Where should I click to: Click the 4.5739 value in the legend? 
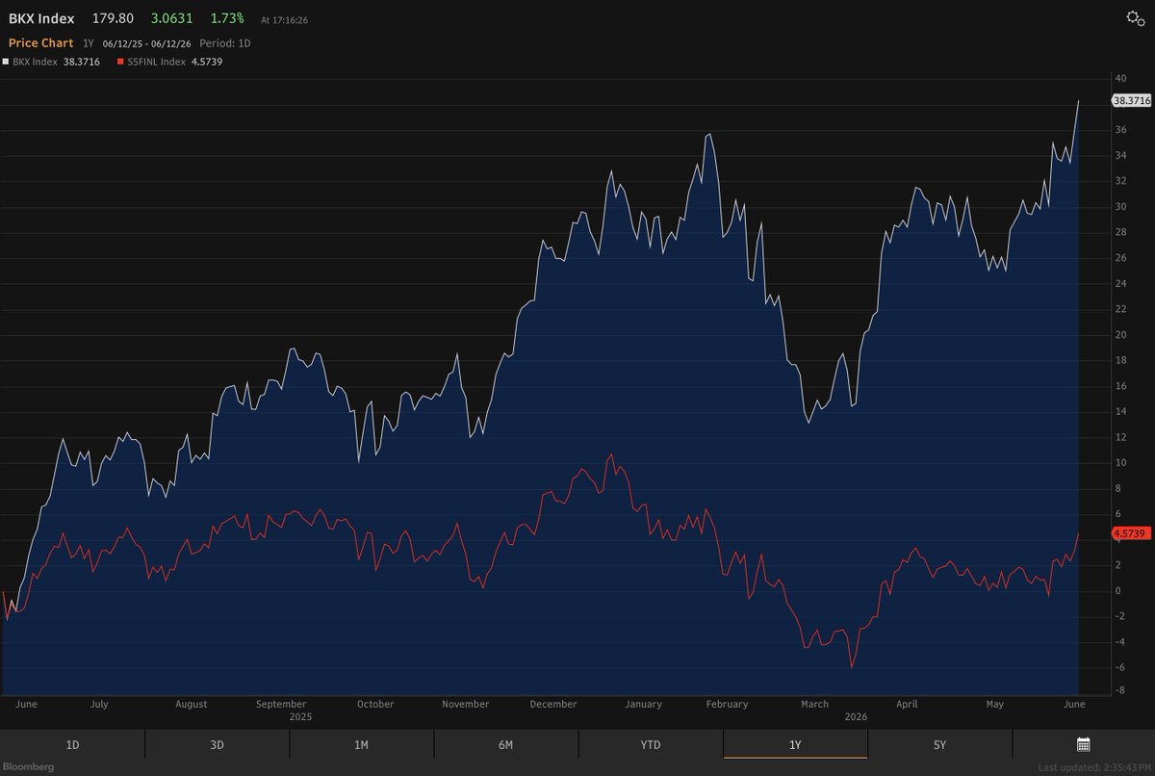(207, 62)
